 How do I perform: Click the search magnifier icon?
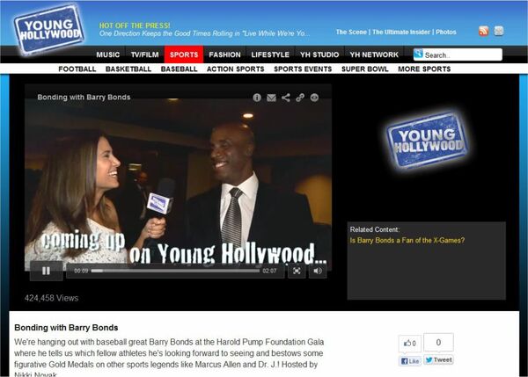point(419,54)
